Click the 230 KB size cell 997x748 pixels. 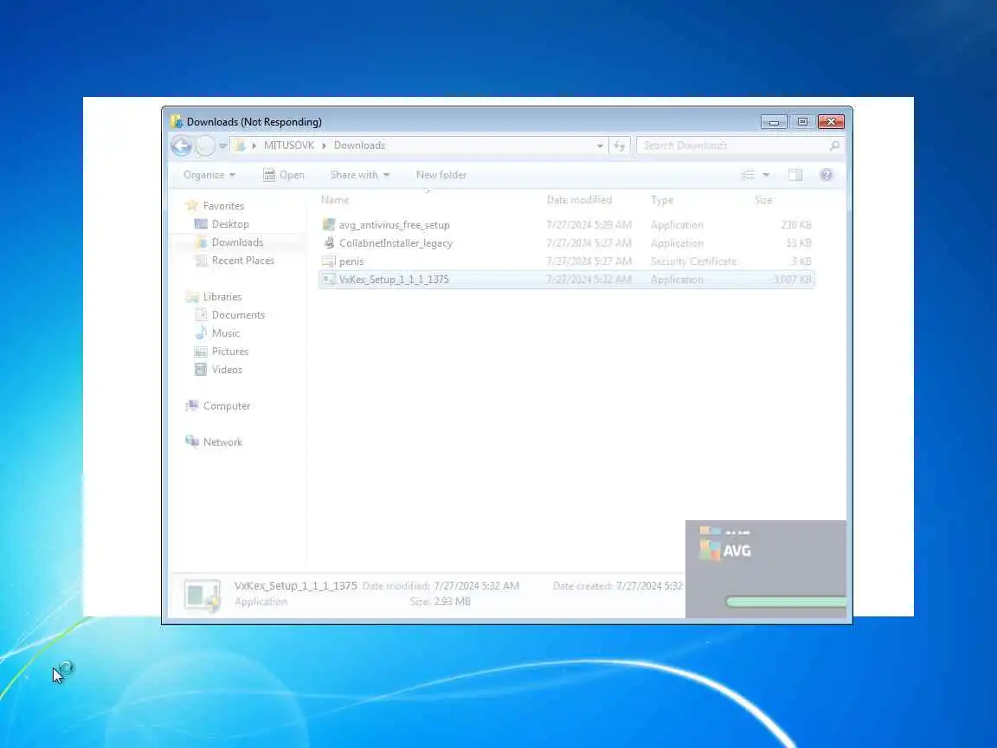pyautogui.click(x=796, y=225)
